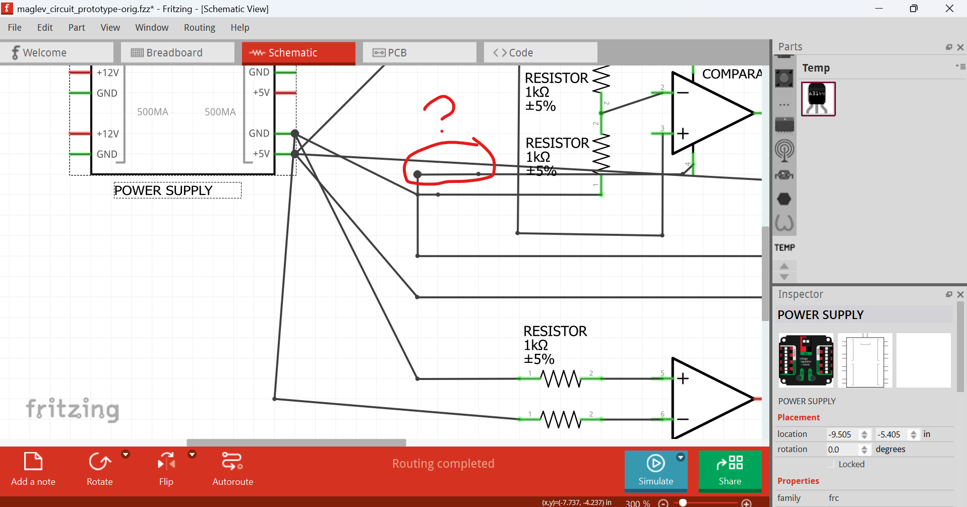Open the View menu
This screenshot has width=967, height=507.
click(x=110, y=28)
